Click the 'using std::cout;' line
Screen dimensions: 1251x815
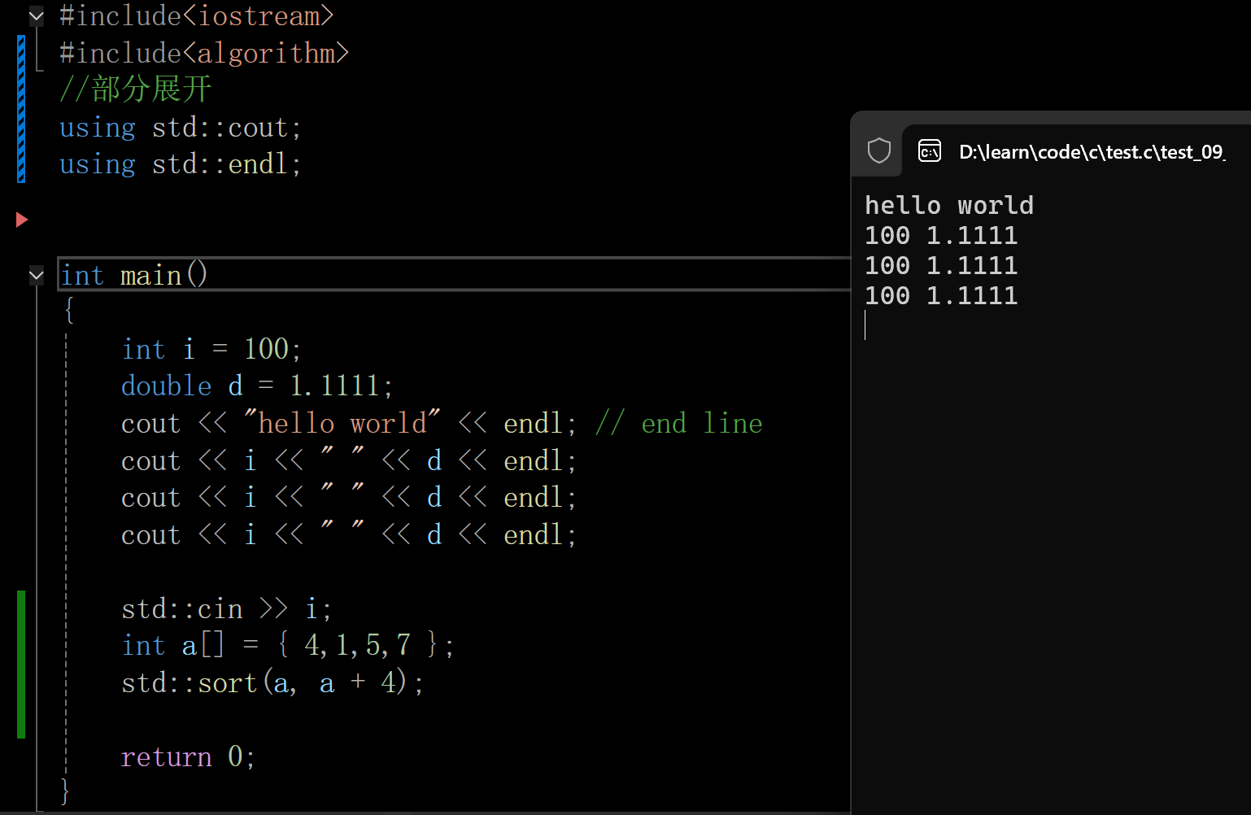pyautogui.click(x=181, y=128)
